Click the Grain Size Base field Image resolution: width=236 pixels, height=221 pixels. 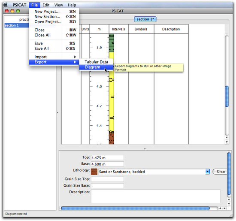point(107,186)
